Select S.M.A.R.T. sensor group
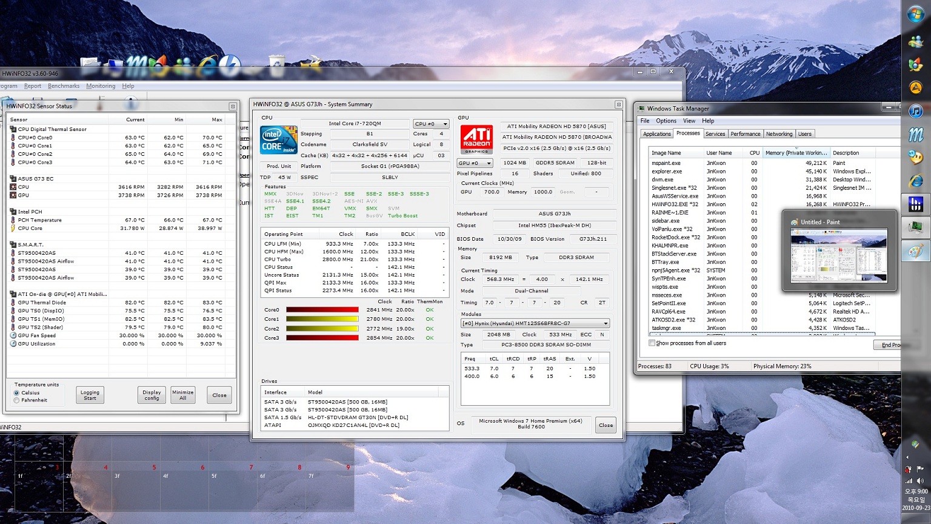931x524 pixels. (x=27, y=245)
